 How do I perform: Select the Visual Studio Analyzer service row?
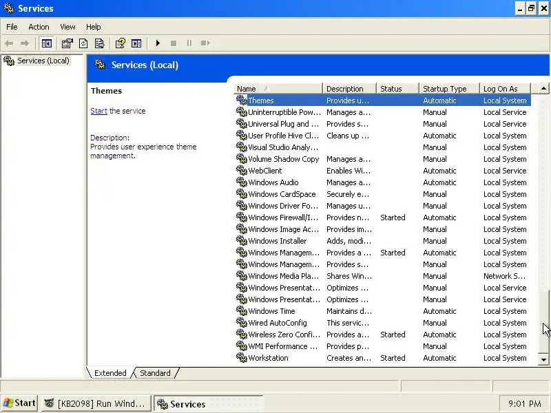coord(383,147)
